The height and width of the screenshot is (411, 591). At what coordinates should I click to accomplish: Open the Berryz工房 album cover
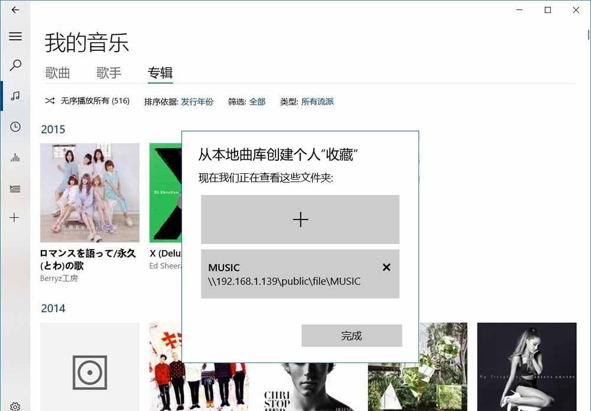(90, 193)
